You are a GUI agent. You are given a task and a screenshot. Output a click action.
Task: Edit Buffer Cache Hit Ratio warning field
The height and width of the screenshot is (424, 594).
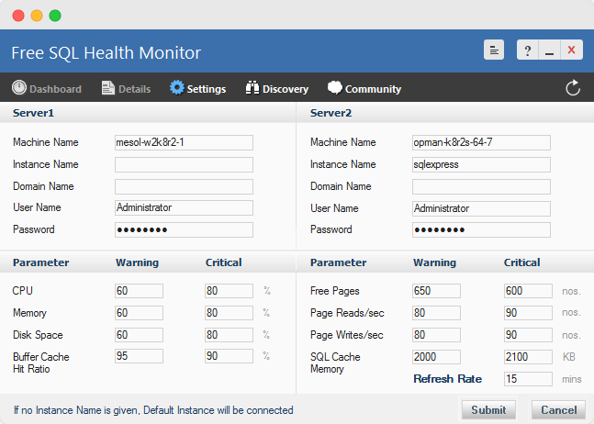pos(139,356)
